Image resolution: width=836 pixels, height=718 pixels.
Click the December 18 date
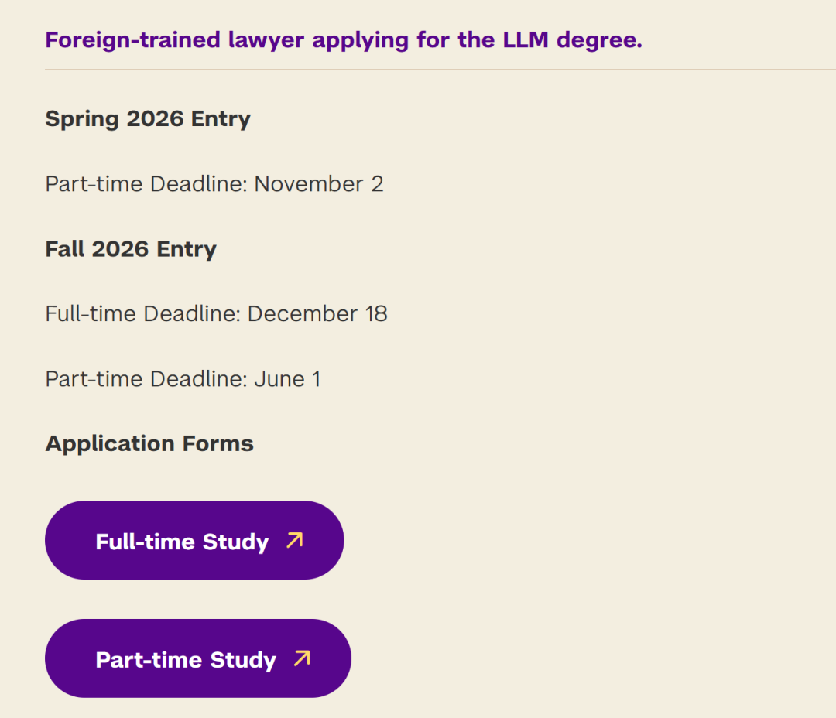coord(317,314)
